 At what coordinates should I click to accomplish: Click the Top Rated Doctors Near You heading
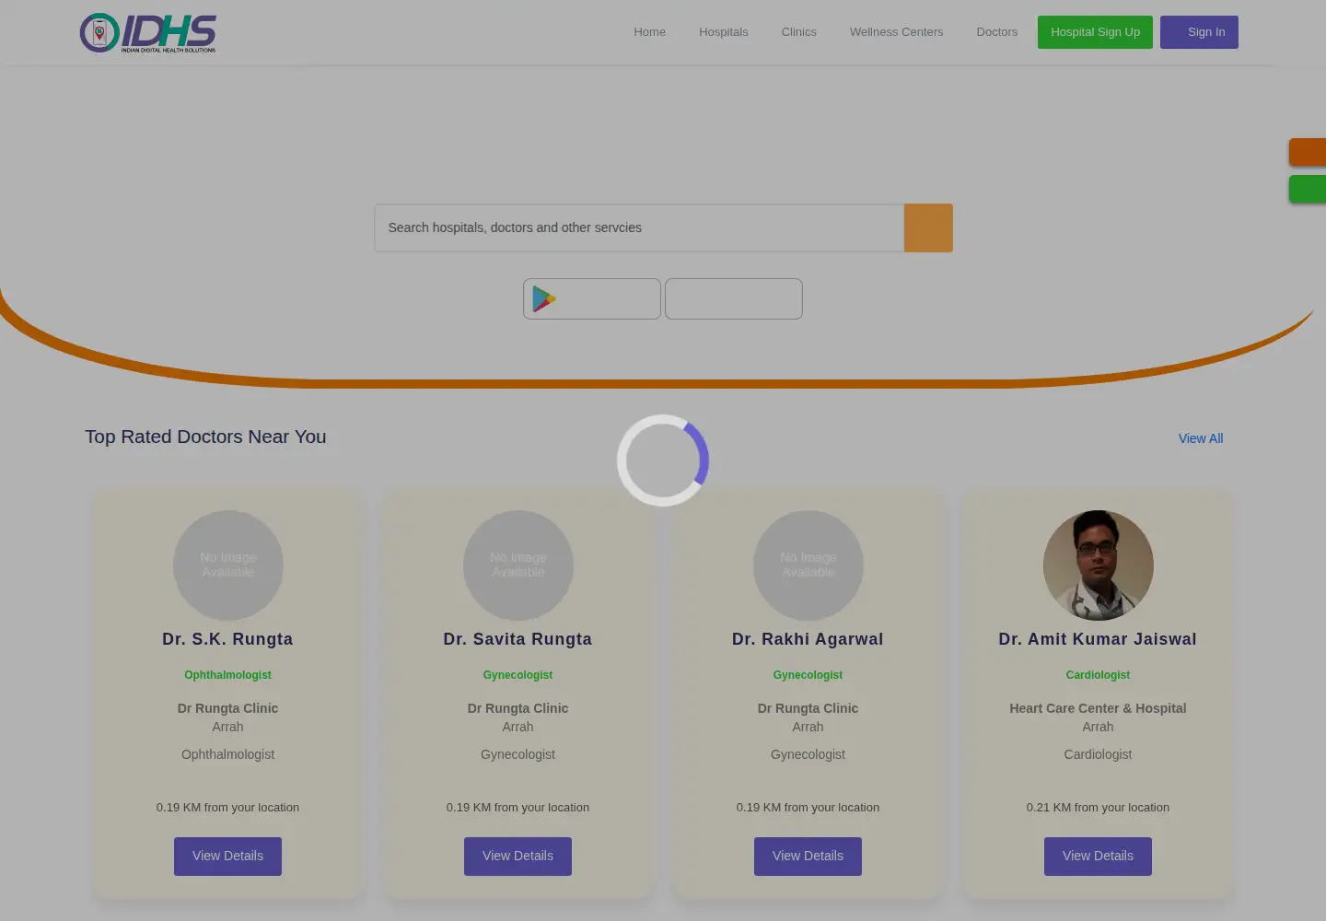coord(205,437)
